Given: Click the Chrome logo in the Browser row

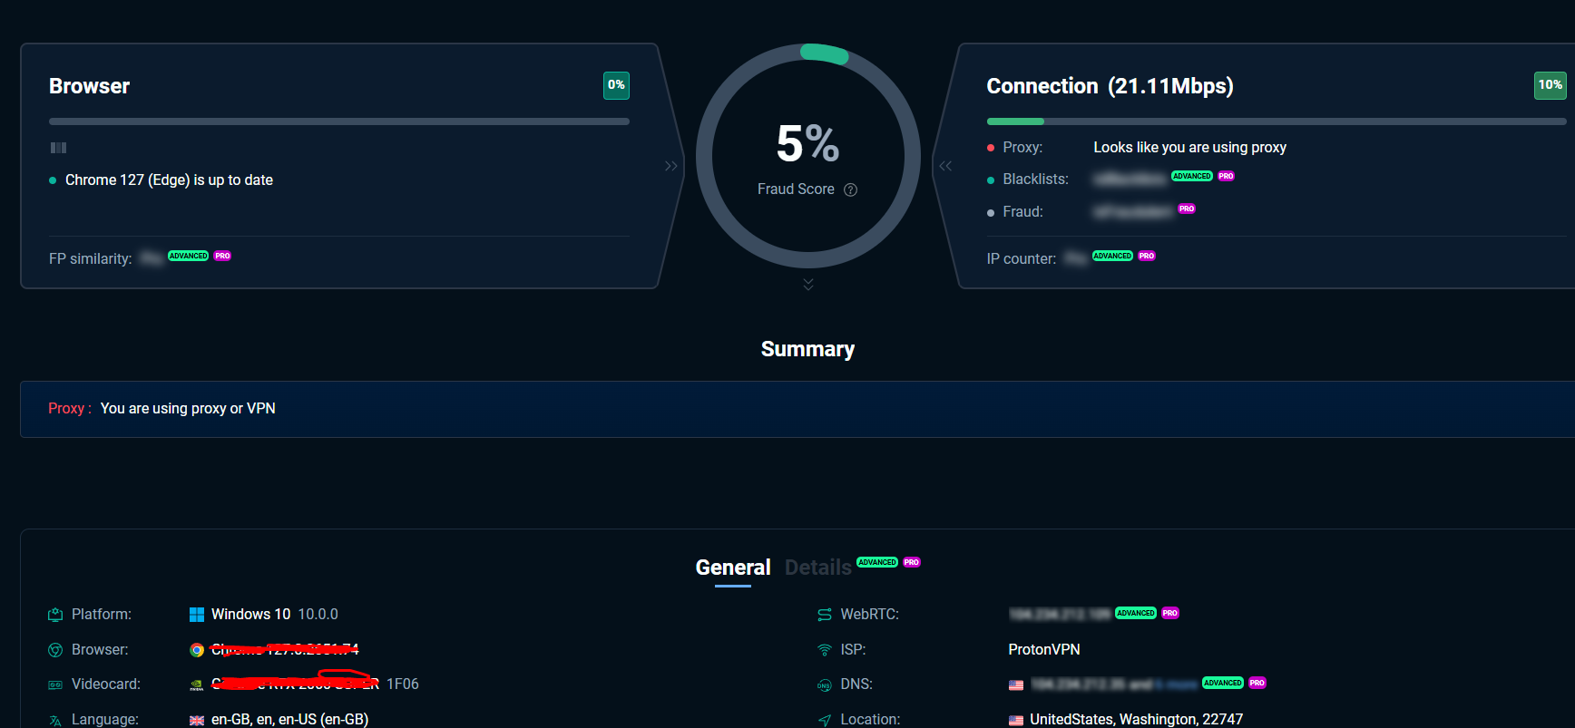Looking at the screenshot, I should (196, 650).
